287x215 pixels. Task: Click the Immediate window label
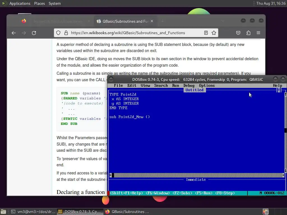(x=196, y=180)
